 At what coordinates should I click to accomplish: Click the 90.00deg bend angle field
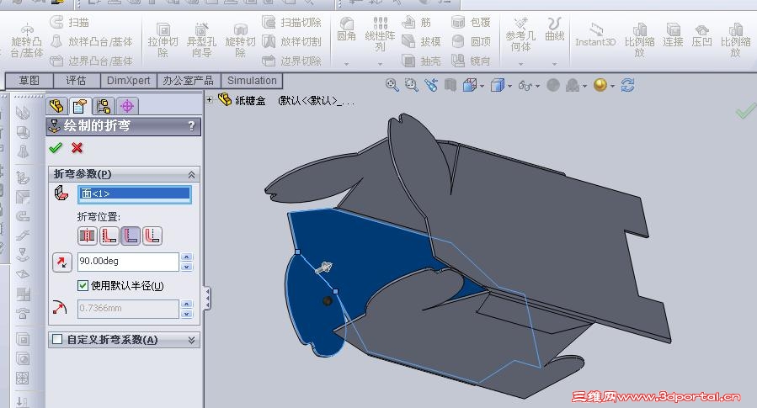(x=128, y=262)
